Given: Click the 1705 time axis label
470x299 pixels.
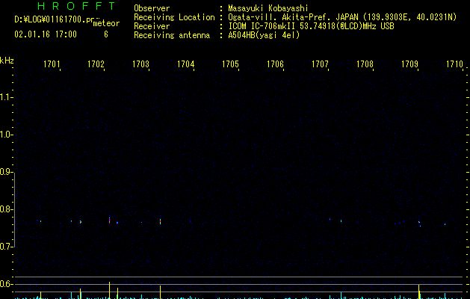Looking at the screenshot, I should (230, 64).
